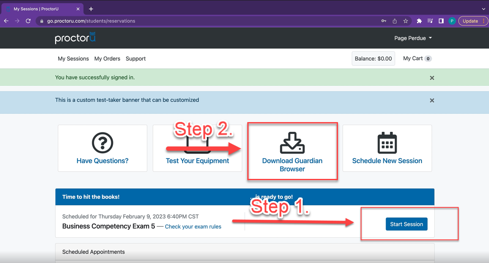Click the Start Session button
Image resolution: width=489 pixels, height=263 pixels.
tap(406, 224)
